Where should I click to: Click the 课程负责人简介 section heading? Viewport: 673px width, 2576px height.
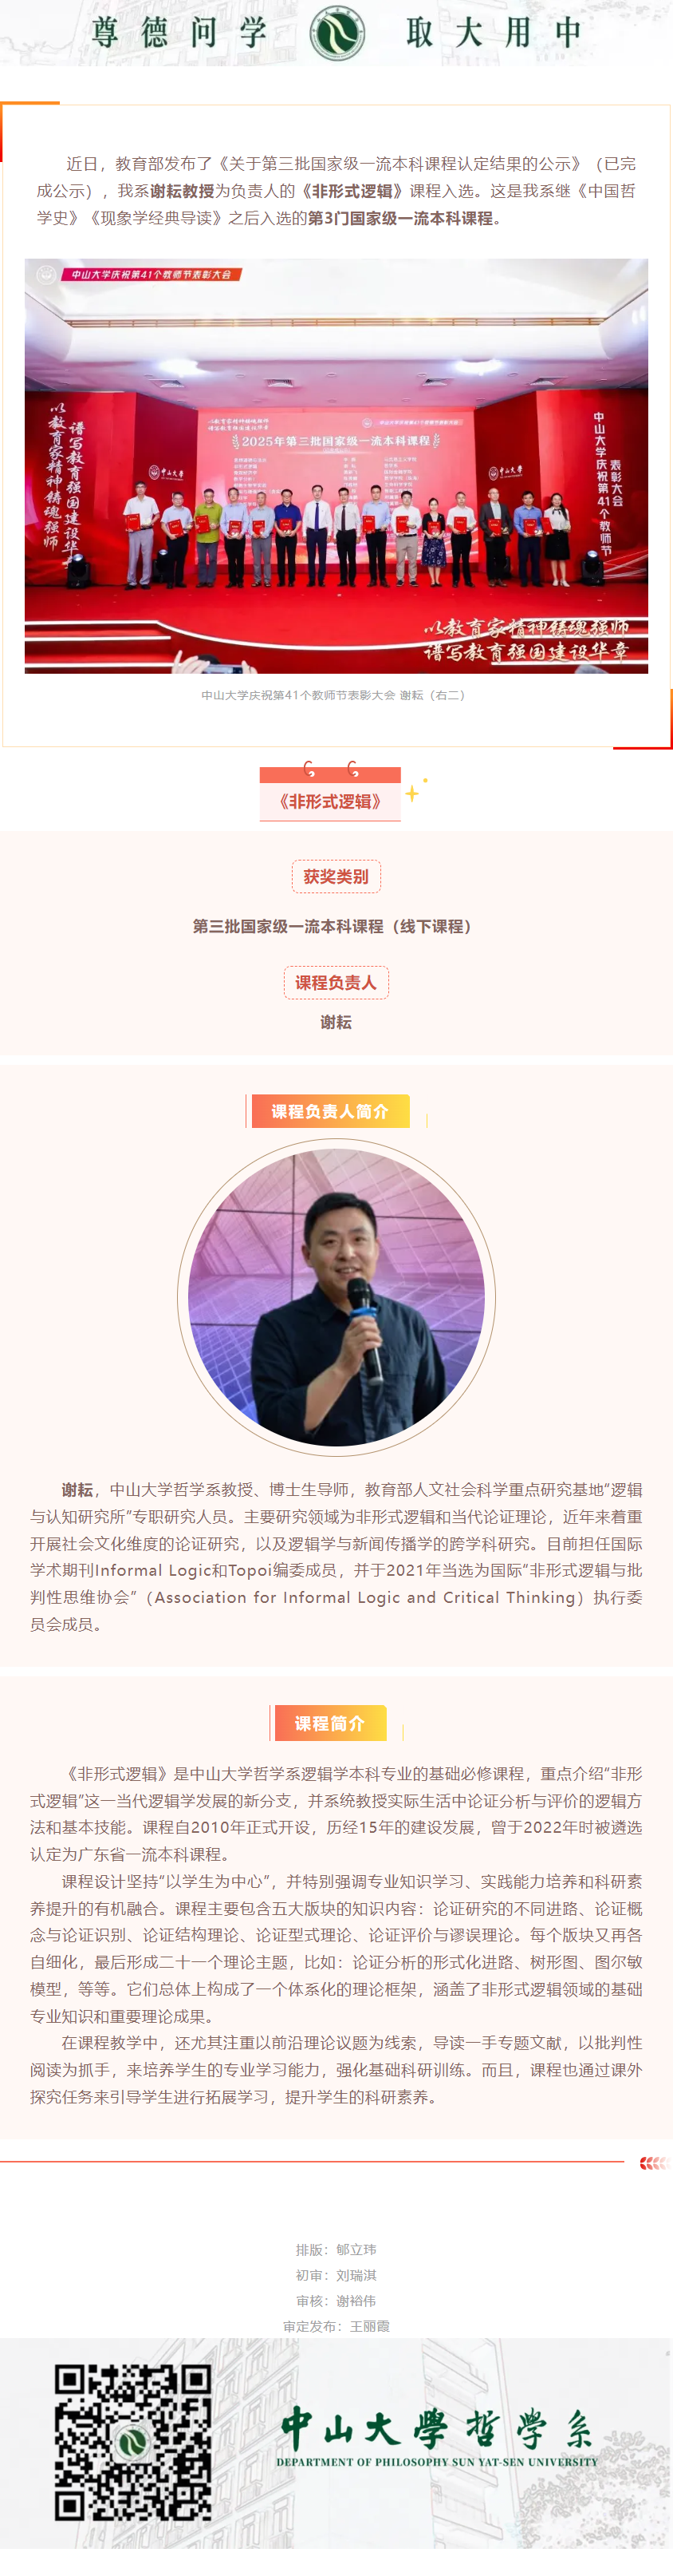(x=329, y=1111)
